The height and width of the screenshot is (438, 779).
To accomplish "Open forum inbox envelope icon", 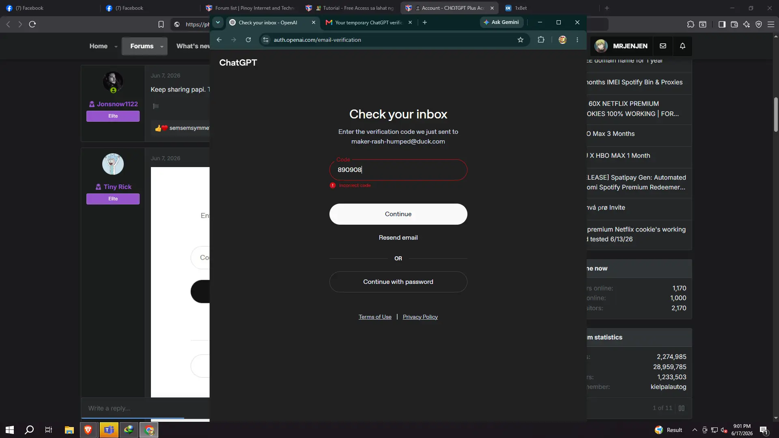I will click(663, 46).
